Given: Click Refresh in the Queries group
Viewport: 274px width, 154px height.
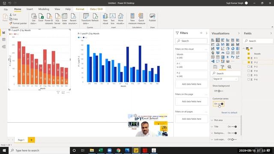Looking at the screenshot, I should [95, 18].
